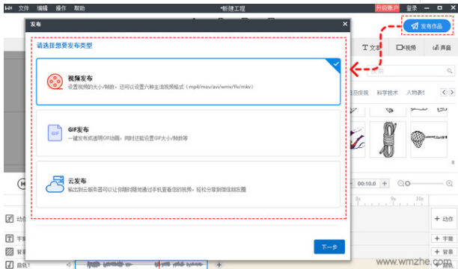458x269 pixels.
Task: Select the 科学技术 category
Action: click(388, 93)
